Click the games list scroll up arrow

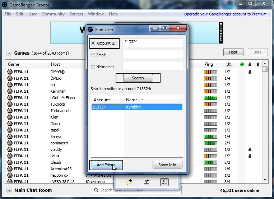[265, 63]
